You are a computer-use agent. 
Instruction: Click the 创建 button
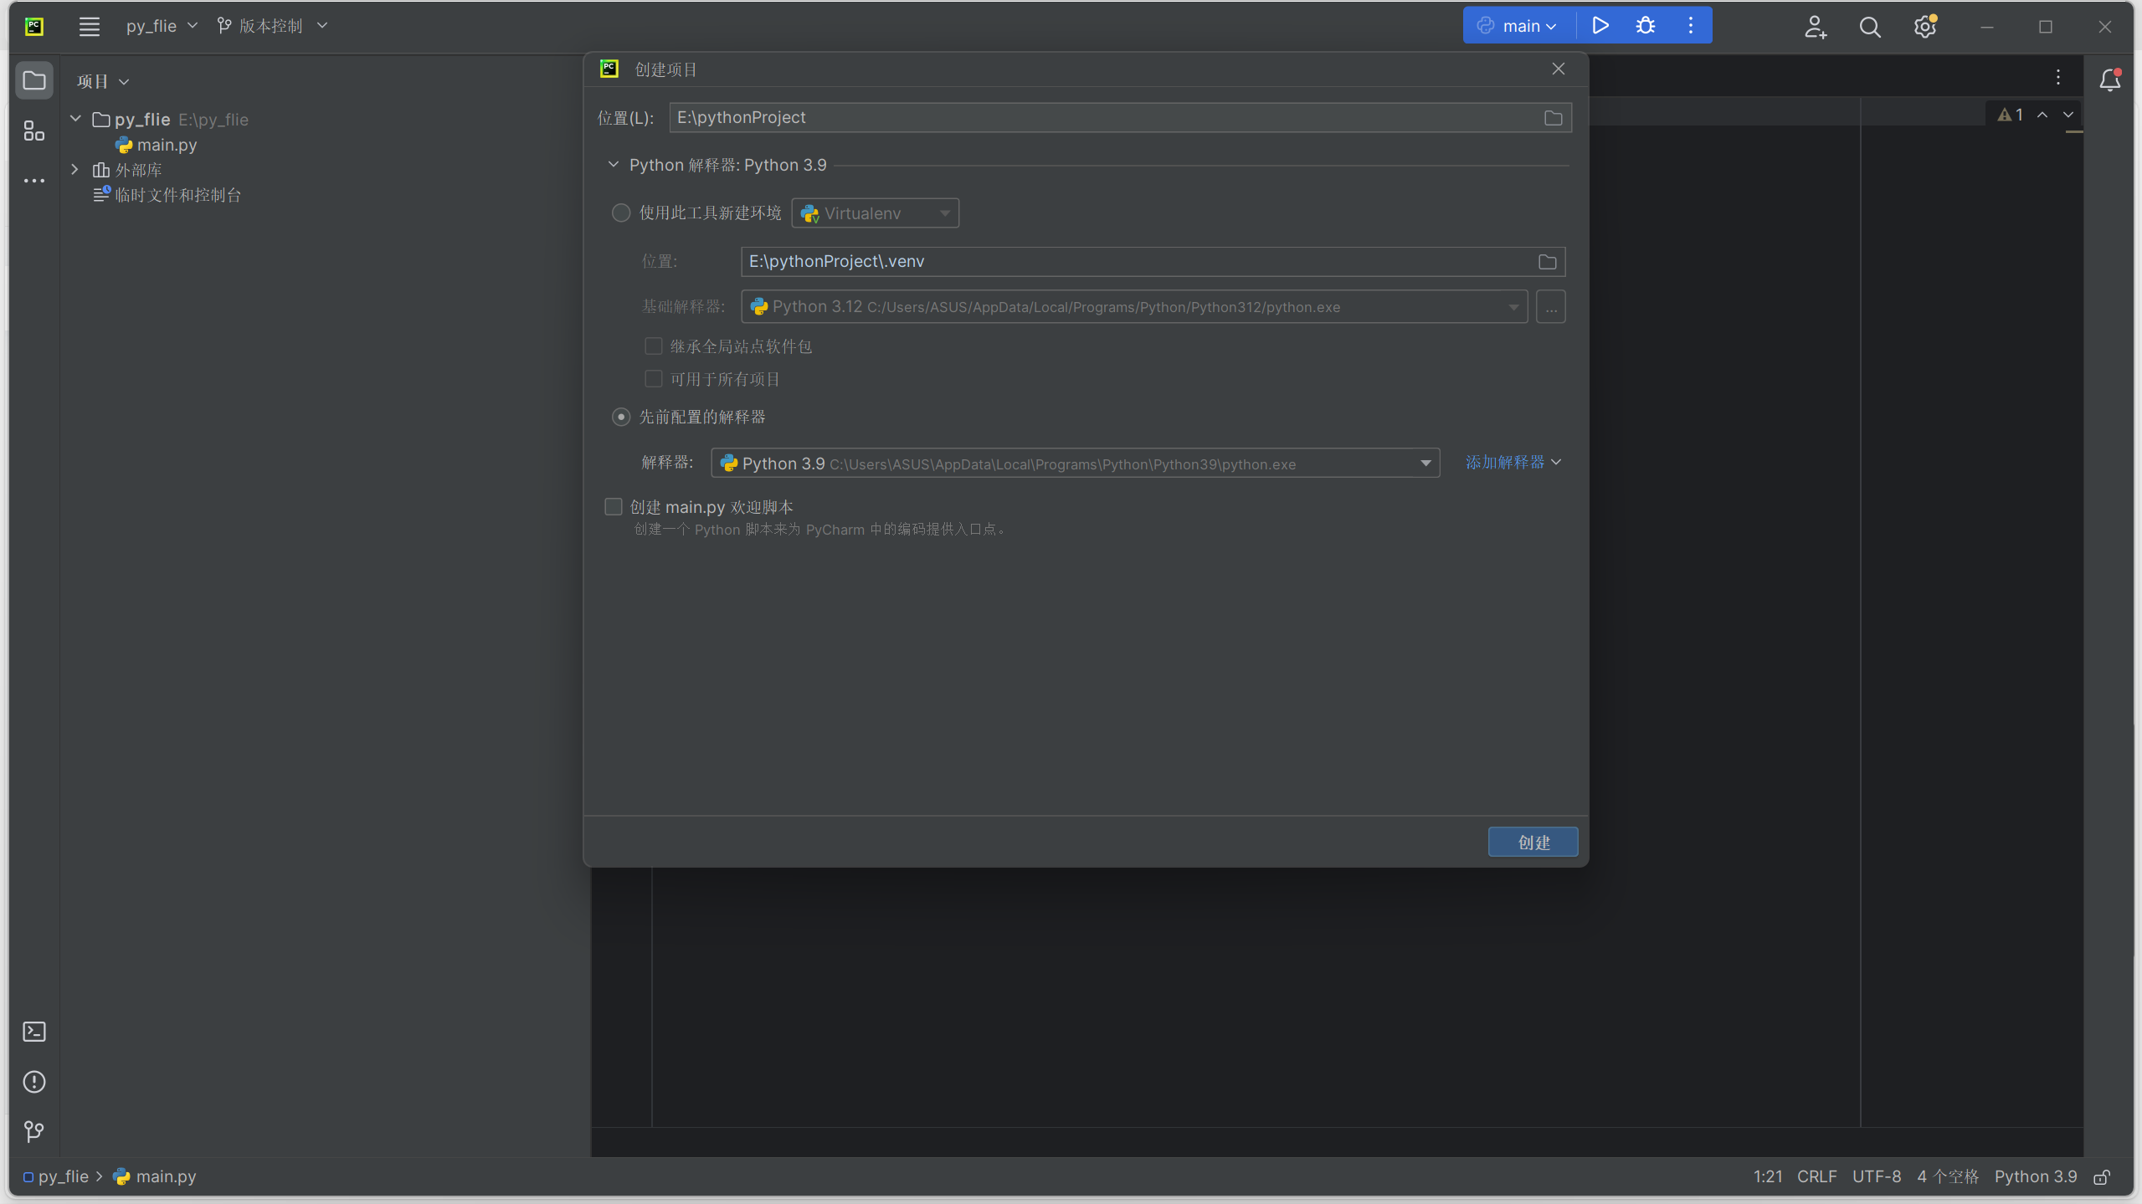(1532, 842)
